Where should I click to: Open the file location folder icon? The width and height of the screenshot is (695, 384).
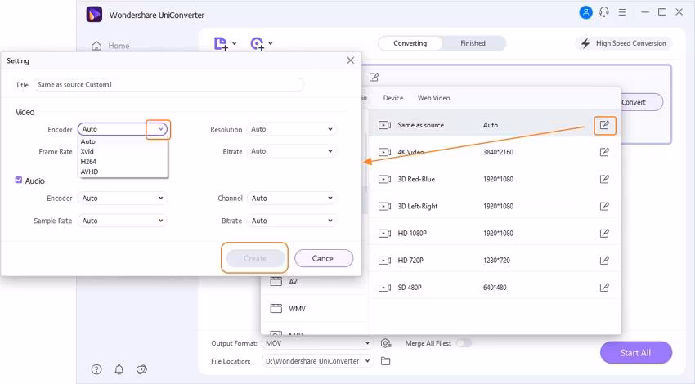386,361
